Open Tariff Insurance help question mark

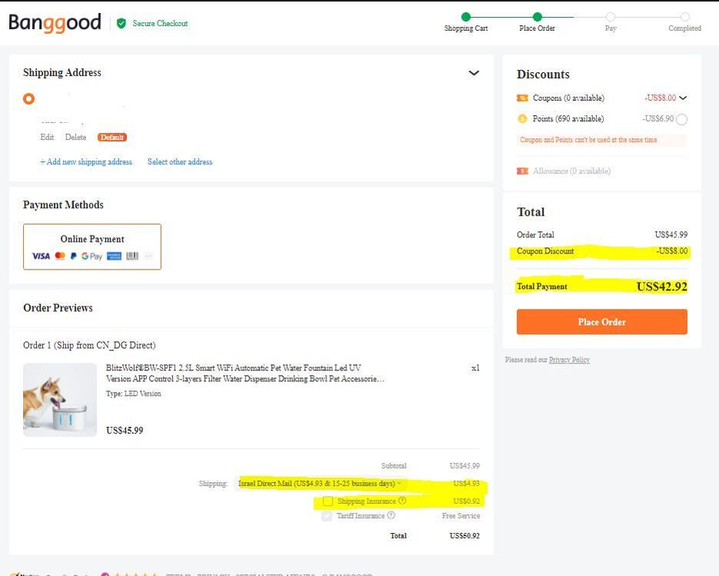click(x=391, y=515)
